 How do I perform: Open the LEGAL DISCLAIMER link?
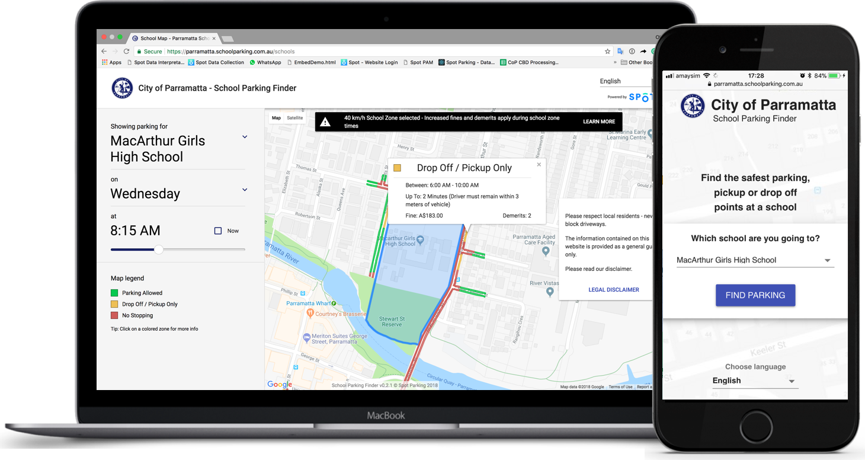click(x=614, y=290)
